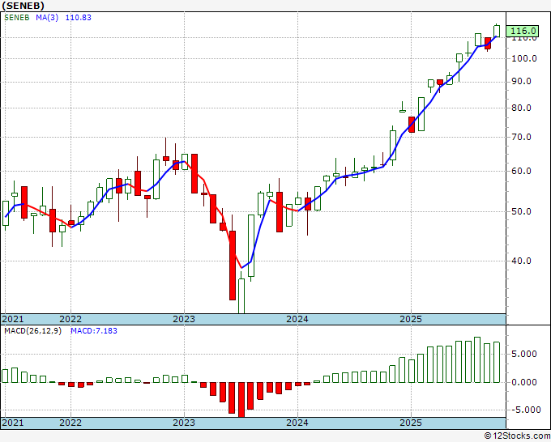Screen dimensions: 551x442
Task: Click 2025 on the price chart time axis
Action: point(411,319)
